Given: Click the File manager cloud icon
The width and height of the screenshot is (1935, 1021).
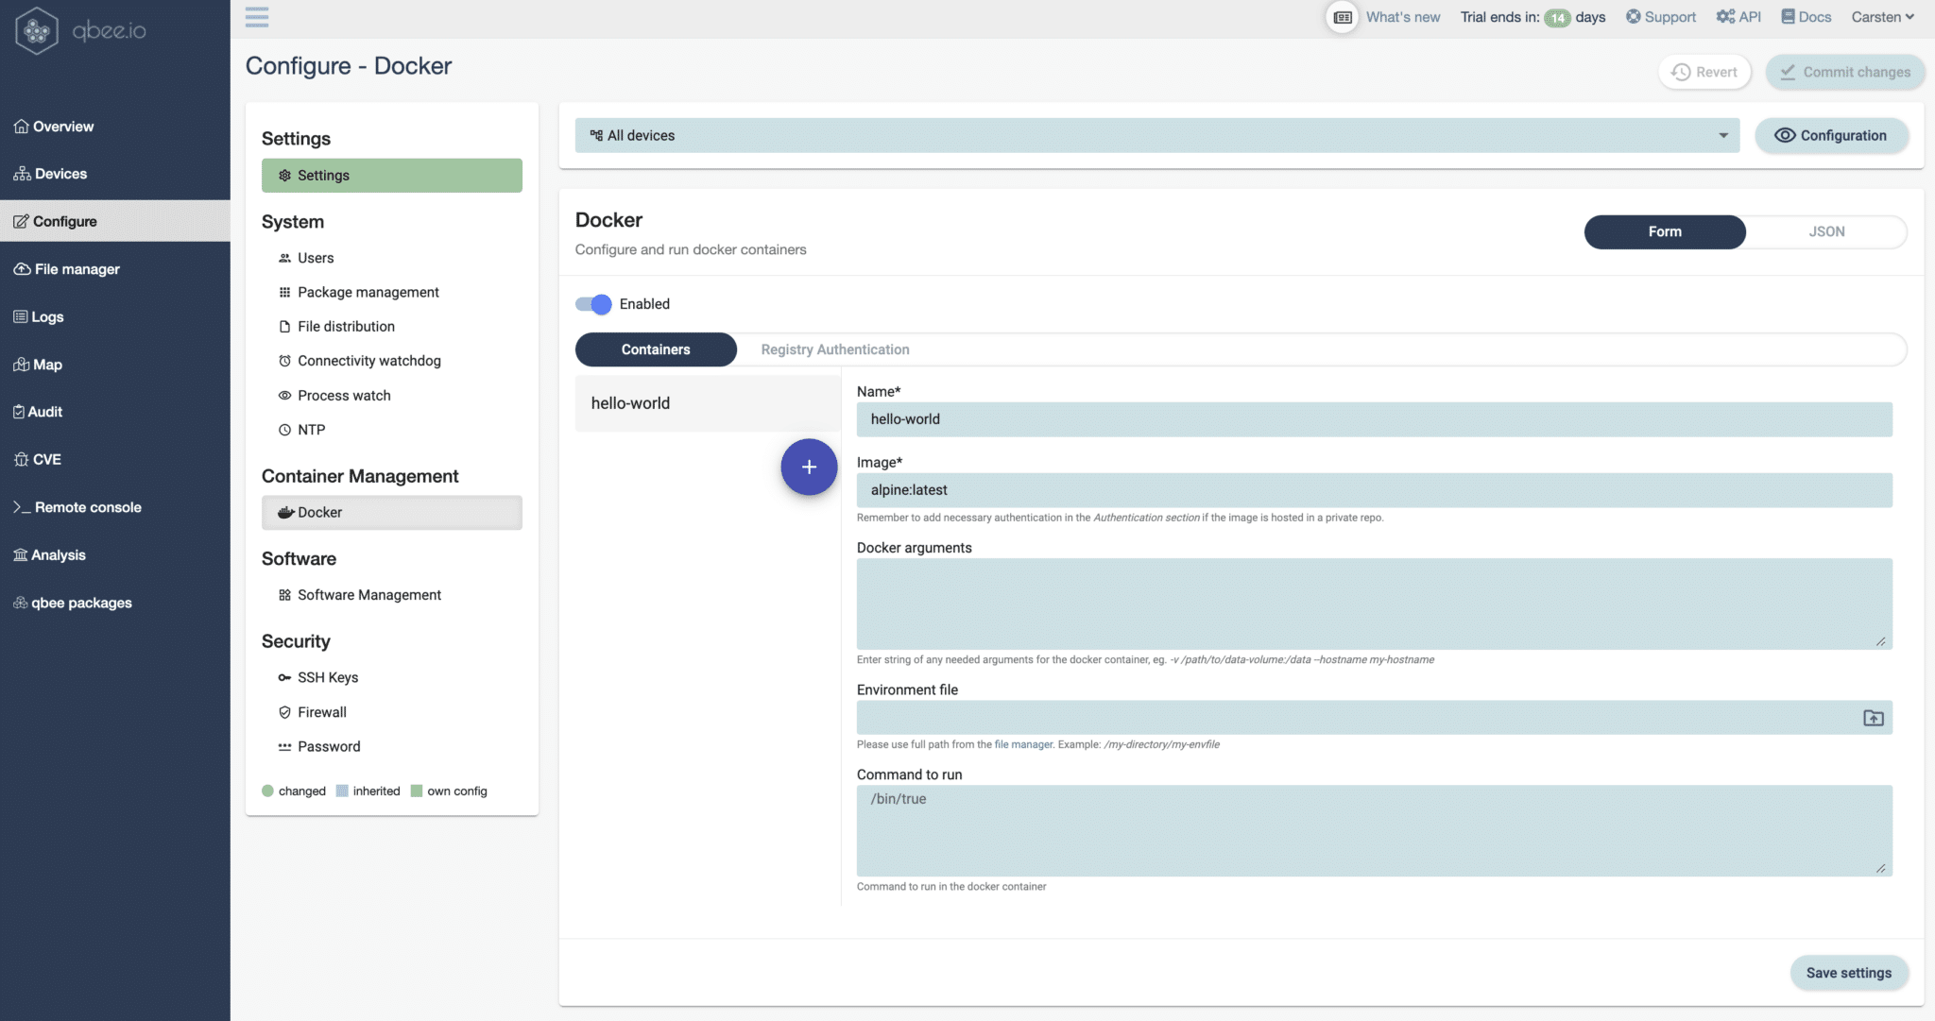Looking at the screenshot, I should click(22, 269).
